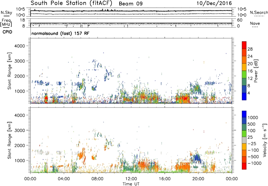Click the blue velocity patch near 20:00
The image size is (268, 186).
pyautogui.click(x=197, y=158)
